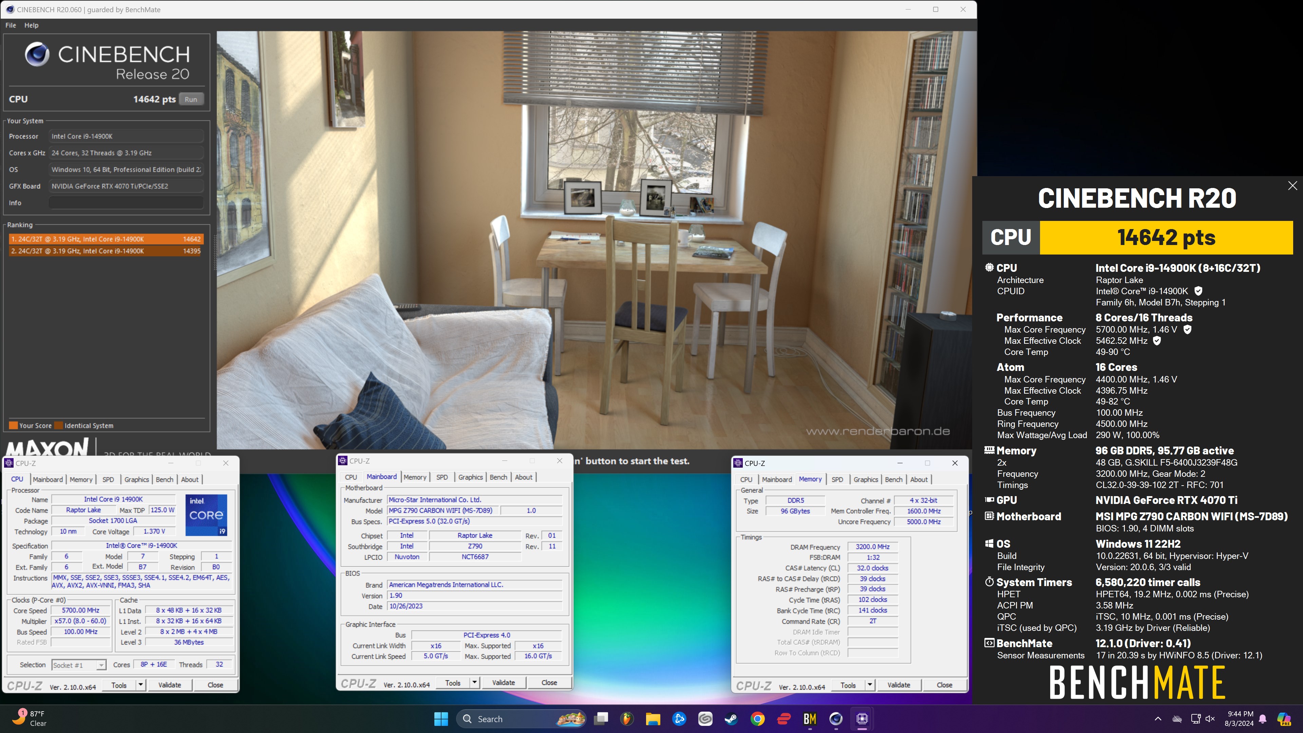Click the muted volume tray icon

pyautogui.click(x=1210, y=719)
